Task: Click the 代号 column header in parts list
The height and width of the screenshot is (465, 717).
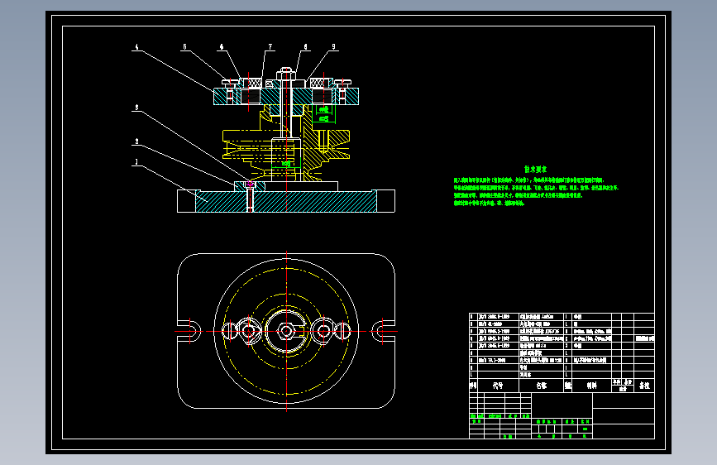Action: pyautogui.click(x=498, y=386)
